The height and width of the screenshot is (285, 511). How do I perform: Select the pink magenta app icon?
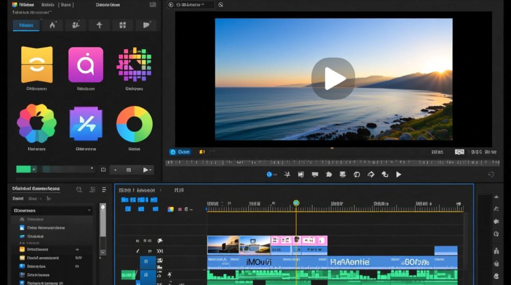(x=86, y=65)
